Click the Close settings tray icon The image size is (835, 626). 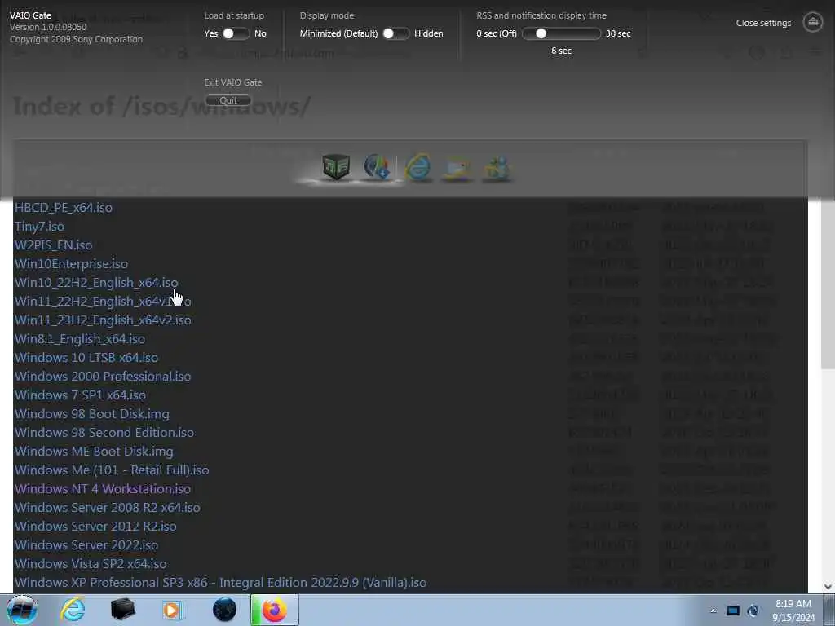click(813, 22)
